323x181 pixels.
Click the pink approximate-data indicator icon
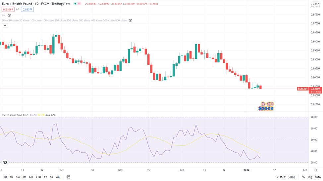tap(79, 4)
